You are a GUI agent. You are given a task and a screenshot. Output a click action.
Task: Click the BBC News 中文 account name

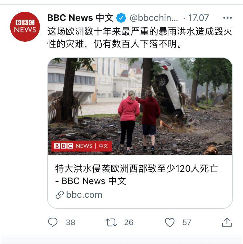pyautogui.click(x=80, y=18)
